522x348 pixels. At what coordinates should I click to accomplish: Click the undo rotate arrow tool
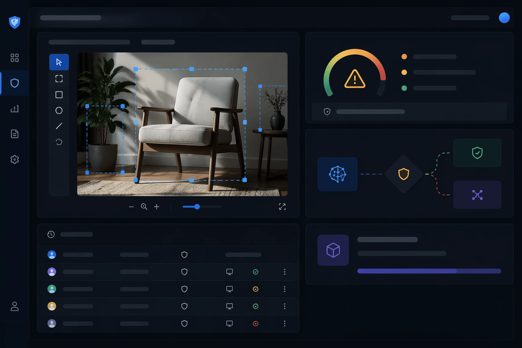tap(59, 142)
